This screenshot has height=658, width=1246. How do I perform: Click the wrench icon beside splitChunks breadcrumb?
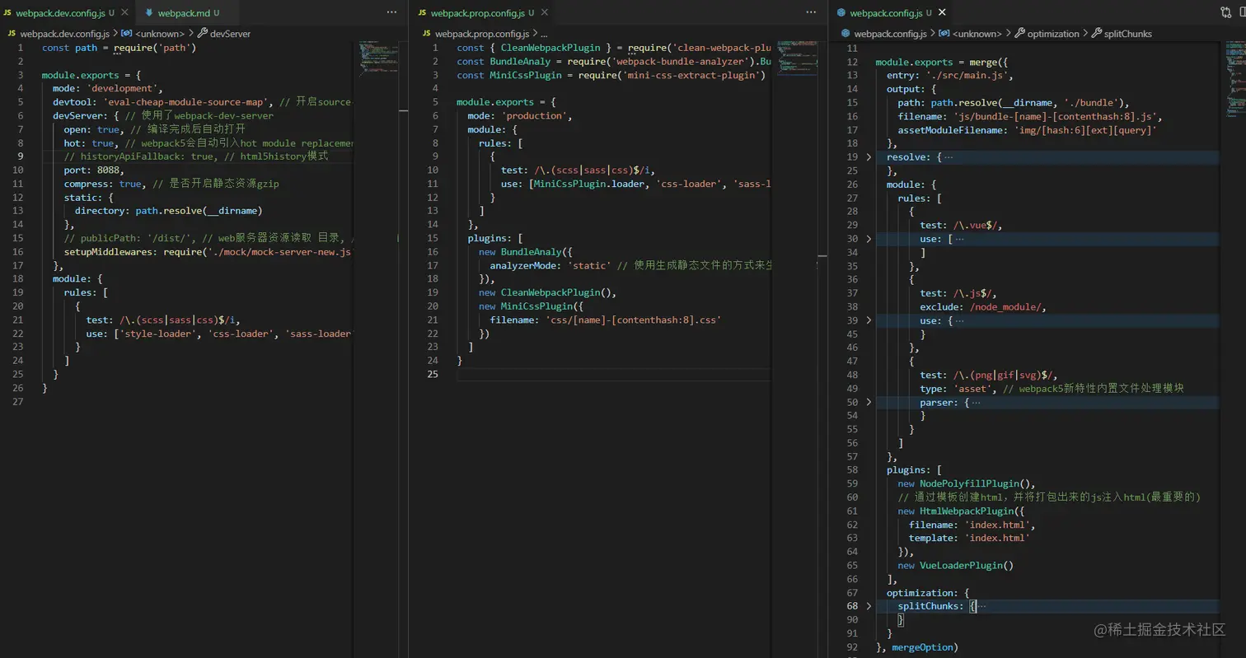(1097, 34)
